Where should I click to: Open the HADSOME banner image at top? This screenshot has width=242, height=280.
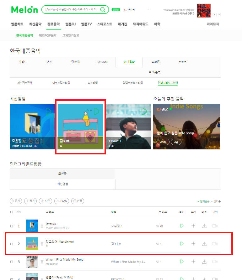click(x=204, y=11)
